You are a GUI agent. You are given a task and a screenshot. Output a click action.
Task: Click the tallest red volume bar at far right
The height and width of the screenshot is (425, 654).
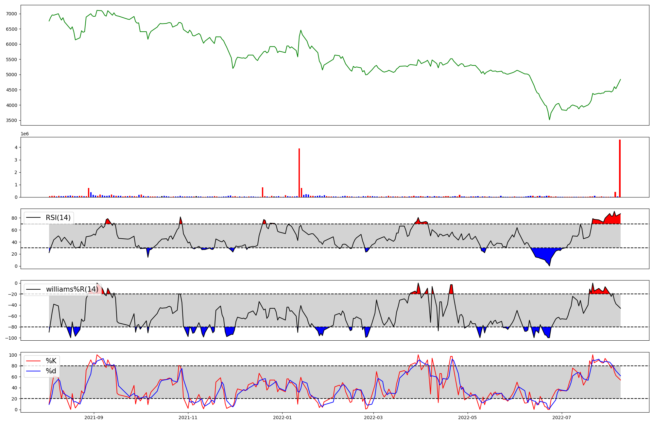(620, 168)
